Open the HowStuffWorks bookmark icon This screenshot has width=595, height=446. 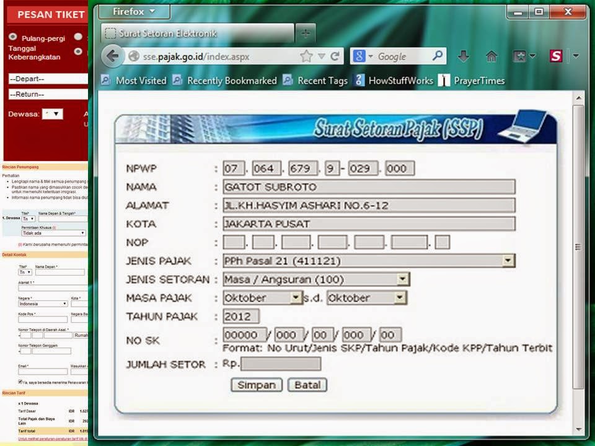pyautogui.click(x=358, y=81)
